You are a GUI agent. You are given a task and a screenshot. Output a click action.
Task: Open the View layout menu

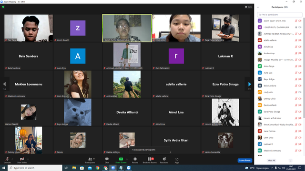[248, 7]
